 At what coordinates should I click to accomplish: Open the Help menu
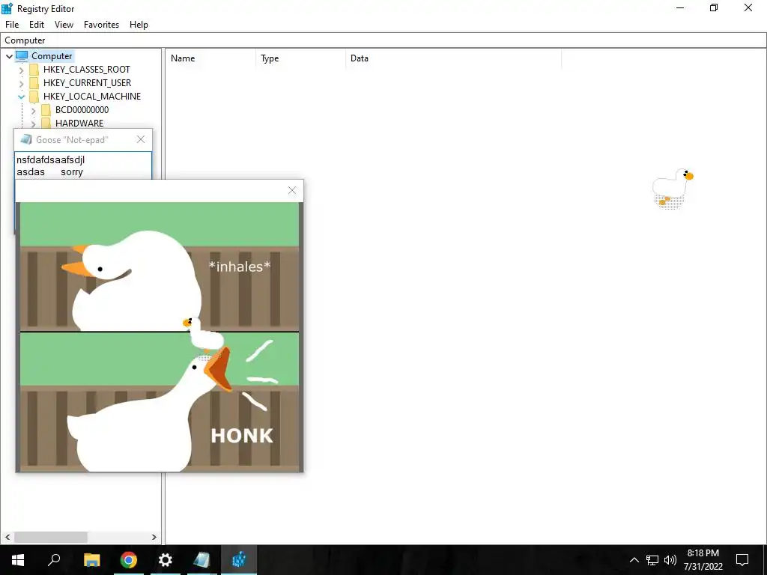coord(139,25)
